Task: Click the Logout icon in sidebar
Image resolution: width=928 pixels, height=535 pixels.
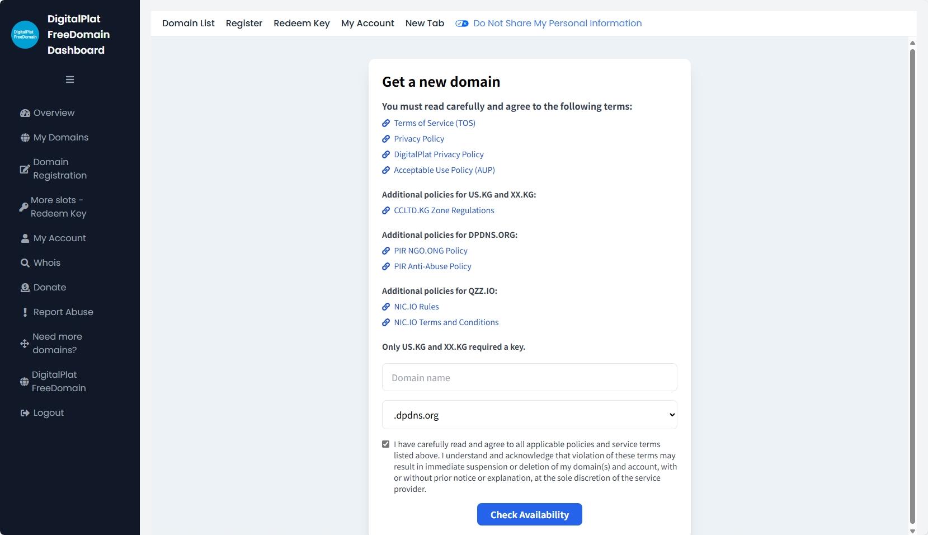Action: (x=25, y=413)
